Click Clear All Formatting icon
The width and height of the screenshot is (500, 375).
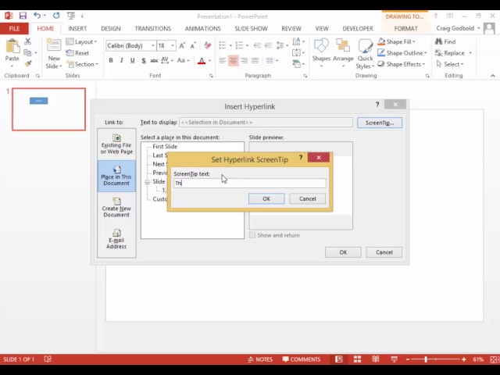(208, 45)
